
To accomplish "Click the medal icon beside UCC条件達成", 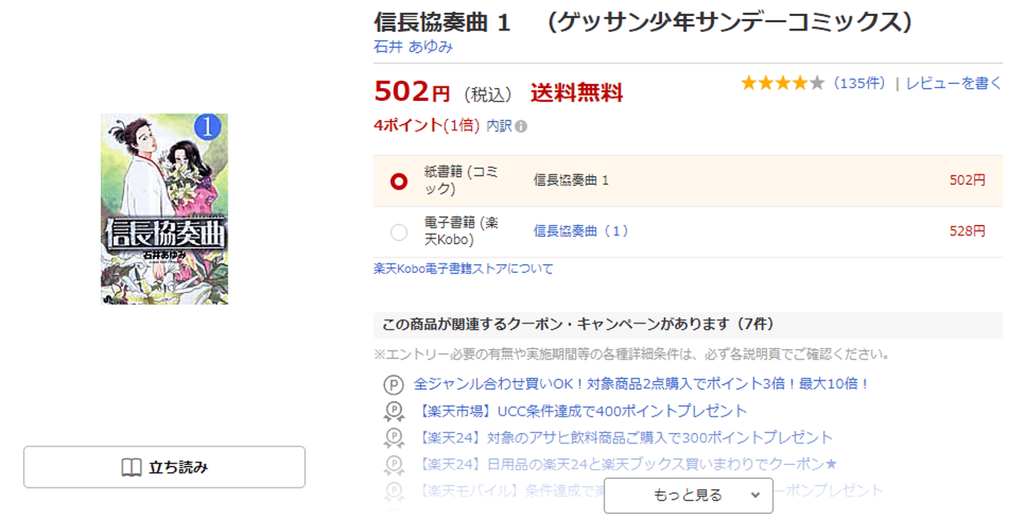I will 393,412.
